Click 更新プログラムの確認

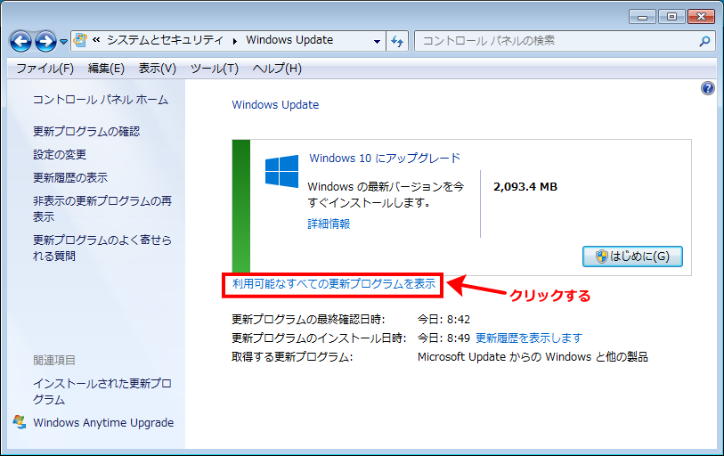point(86,132)
